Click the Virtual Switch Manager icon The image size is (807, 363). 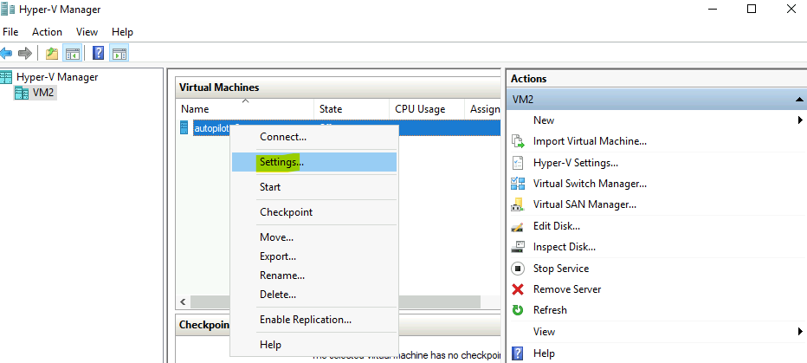pos(518,184)
